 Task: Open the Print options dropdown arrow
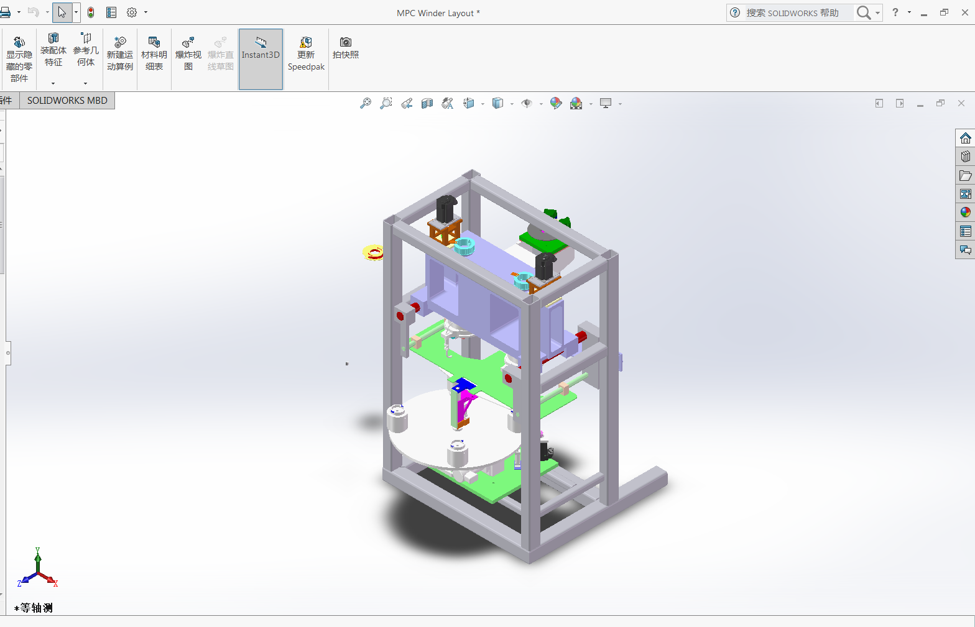click(x=19, y=12)
